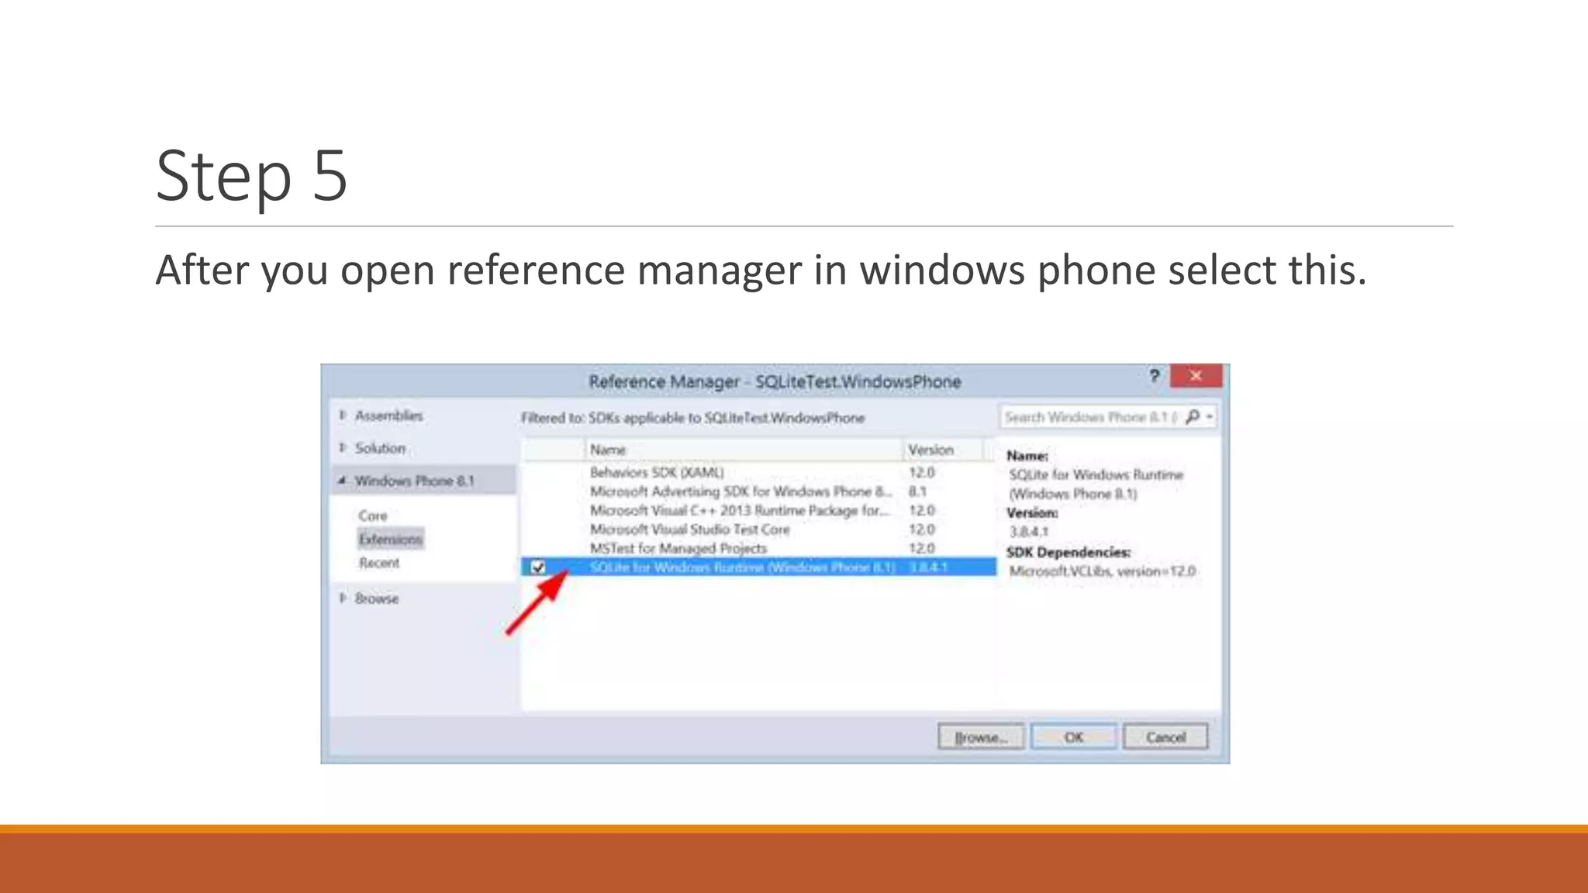Viewport: 1588px width, 893px height.
Task: Close the Reference Manager dialog
Action: point(1196,376)
